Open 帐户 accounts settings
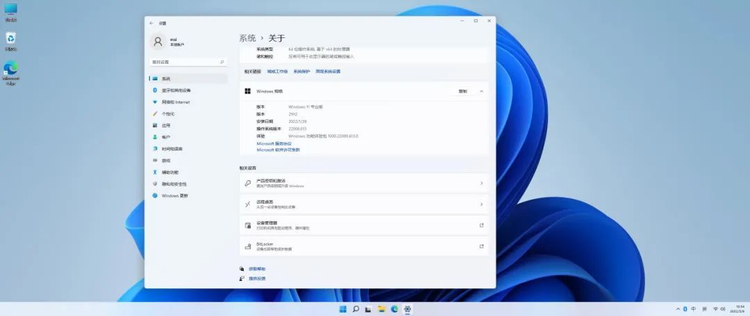 pos(188,137)
